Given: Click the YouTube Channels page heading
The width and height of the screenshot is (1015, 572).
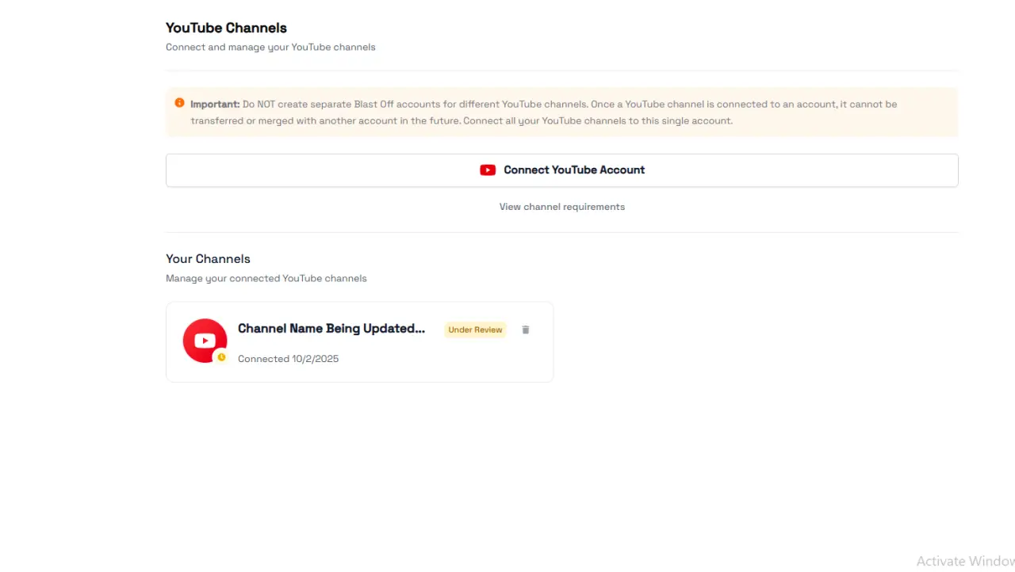Looking at the screenshot, I should click(226, 28).
